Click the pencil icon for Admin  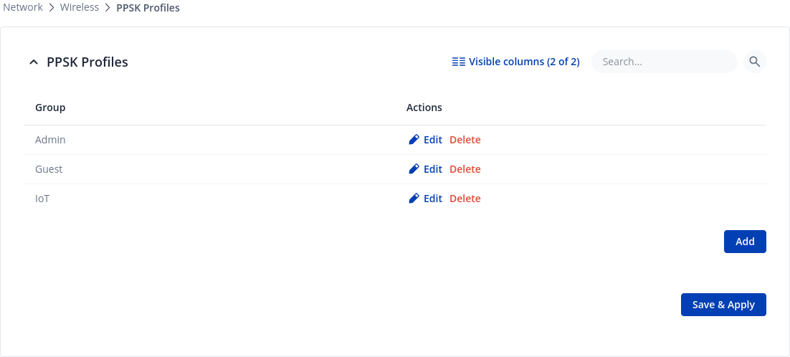tap(414, 140)
